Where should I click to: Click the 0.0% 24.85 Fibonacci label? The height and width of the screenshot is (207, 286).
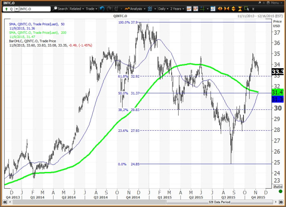pyautogui.click(x=129, y=164)
